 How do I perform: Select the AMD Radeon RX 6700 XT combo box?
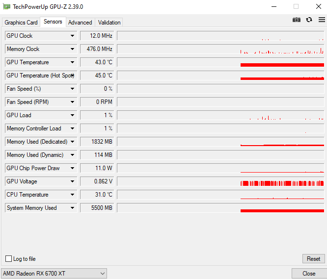click(x=54, y=274)
